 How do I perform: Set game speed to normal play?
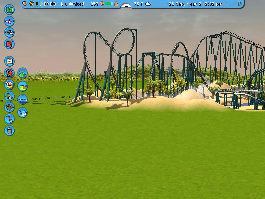41,4
